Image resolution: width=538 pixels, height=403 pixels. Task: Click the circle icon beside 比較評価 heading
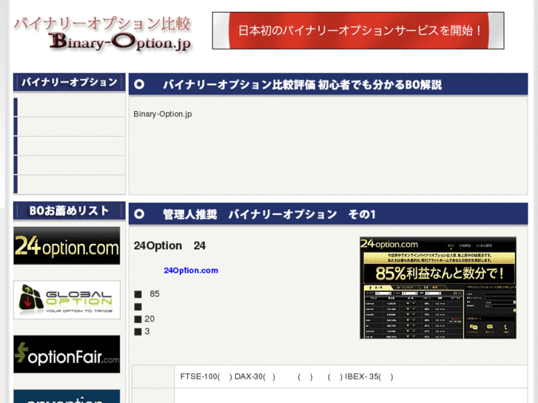coord(139,84)
